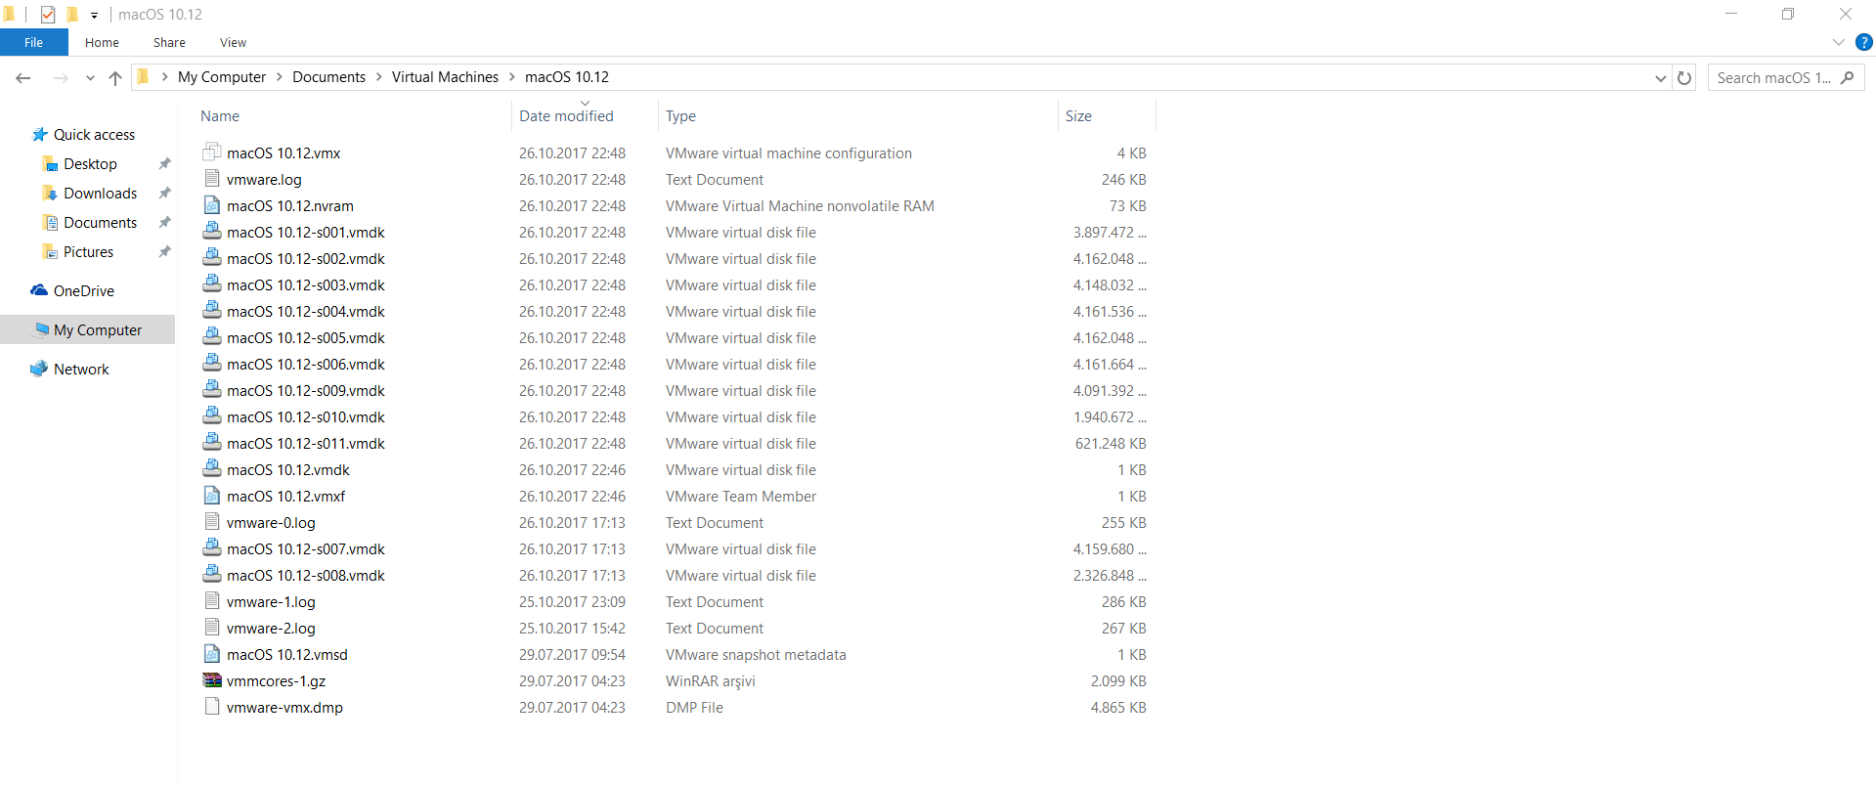Click the vmware-0.log document icon

pos(212,521)
